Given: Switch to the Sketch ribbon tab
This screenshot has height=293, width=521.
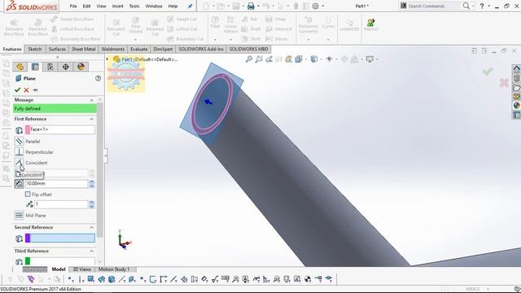Looking at the screenshot, I should (x=35, y=49).
